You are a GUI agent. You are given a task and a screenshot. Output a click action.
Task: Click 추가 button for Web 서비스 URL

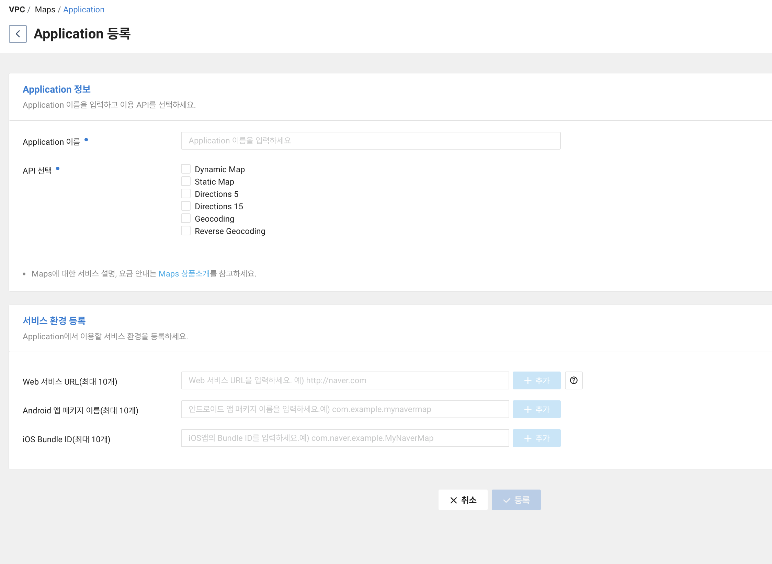(x=536, y=380)
